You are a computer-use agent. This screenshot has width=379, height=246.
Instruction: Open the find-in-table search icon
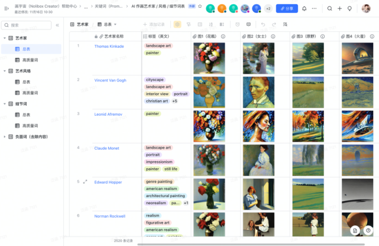pos(285,24)
